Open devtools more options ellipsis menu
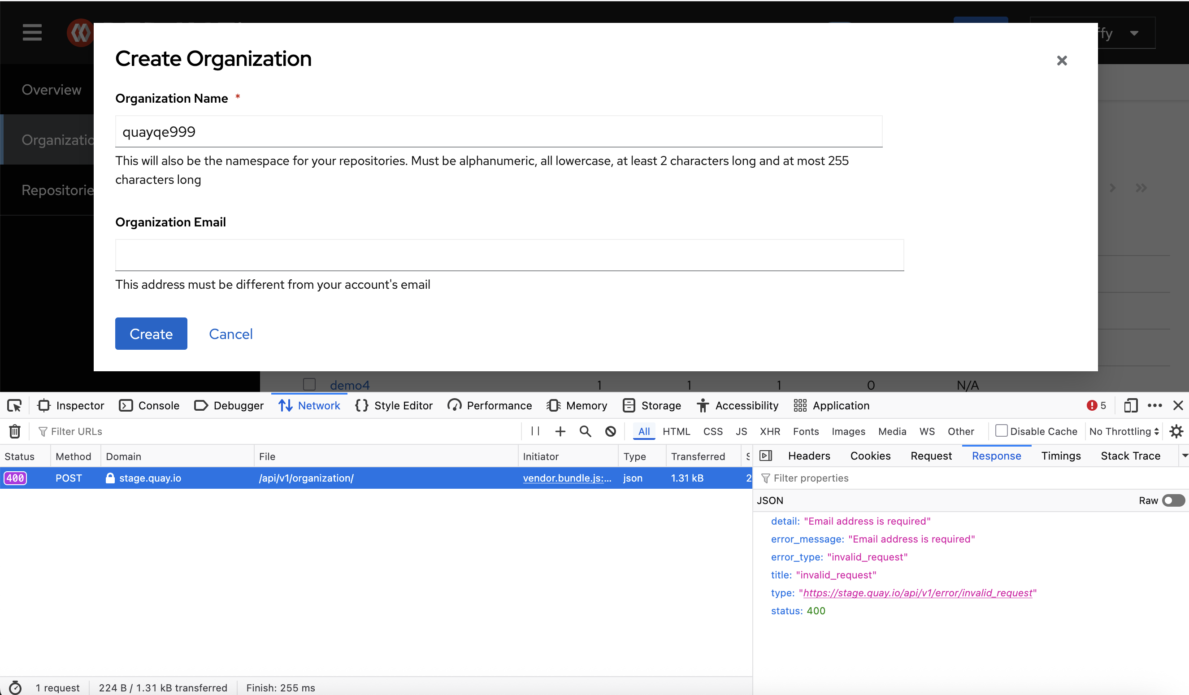This screenshot has width=1189, height=695. coord(1154,406)
